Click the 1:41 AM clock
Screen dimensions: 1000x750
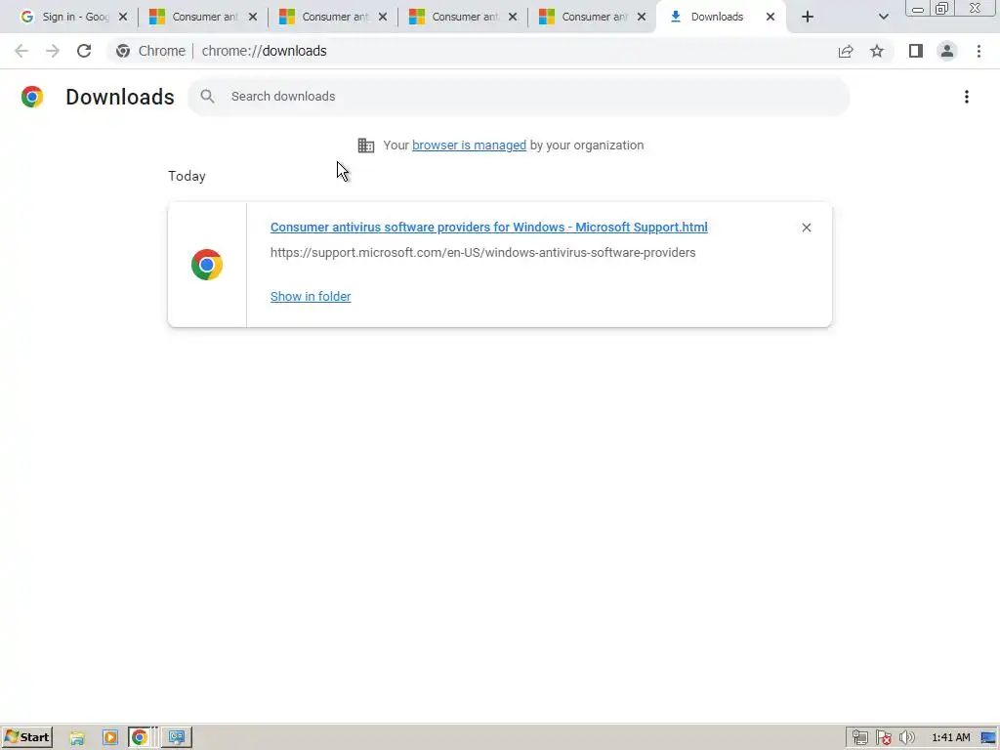(x=950, y=738)
